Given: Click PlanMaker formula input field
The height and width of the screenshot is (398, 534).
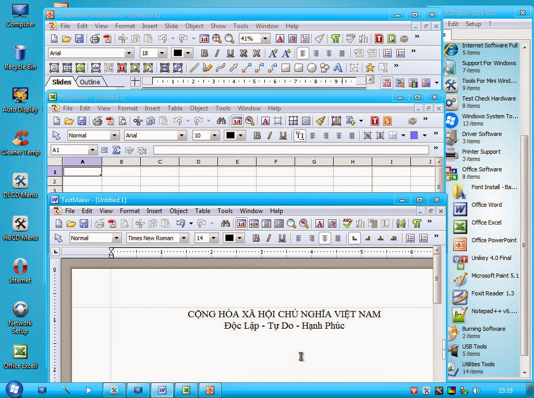Looking at the screenshot, I should click(x=291, y=150).
